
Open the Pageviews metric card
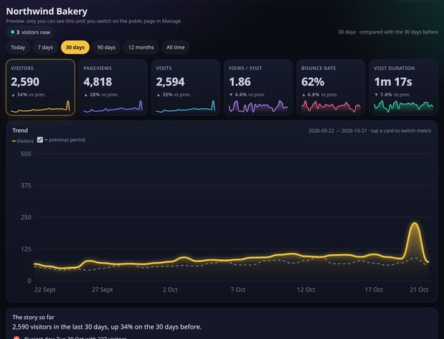pyautogui.click(x=113, y=88)
